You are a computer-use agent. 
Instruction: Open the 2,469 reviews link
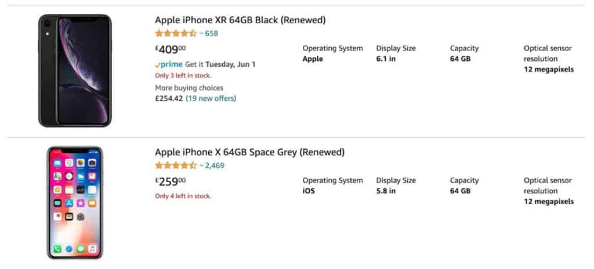[215, 166]
